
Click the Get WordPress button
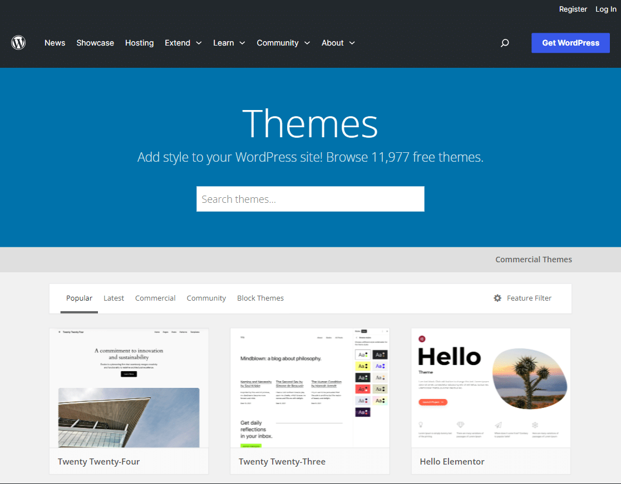[570, 43]
